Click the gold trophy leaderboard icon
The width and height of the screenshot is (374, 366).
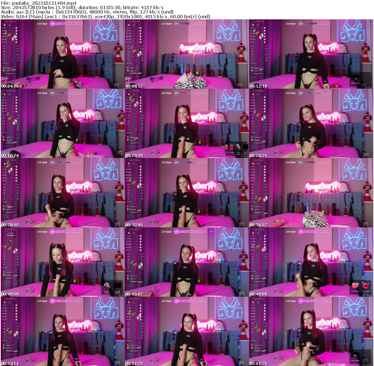click(x=4, y=68)
